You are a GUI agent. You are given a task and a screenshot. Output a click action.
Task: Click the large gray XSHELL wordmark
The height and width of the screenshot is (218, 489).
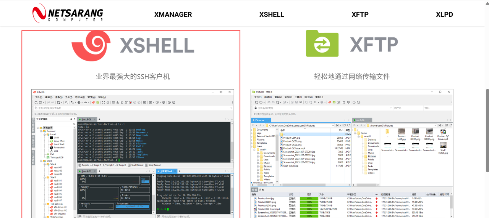(157, 45)
